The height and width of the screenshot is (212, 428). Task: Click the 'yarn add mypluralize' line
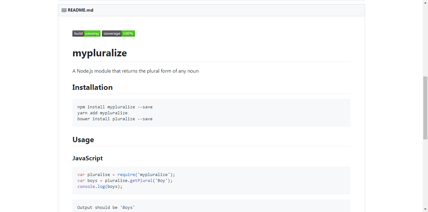(x=102, y=113)
